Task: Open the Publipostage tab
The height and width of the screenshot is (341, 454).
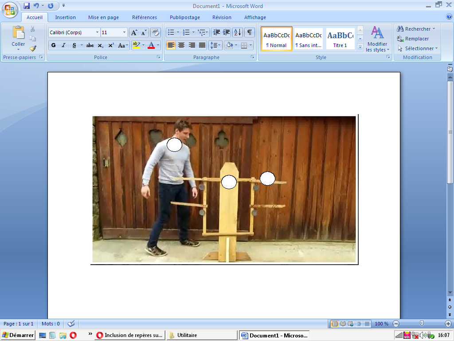Action: pyautogui.click(x=185, y=17)
